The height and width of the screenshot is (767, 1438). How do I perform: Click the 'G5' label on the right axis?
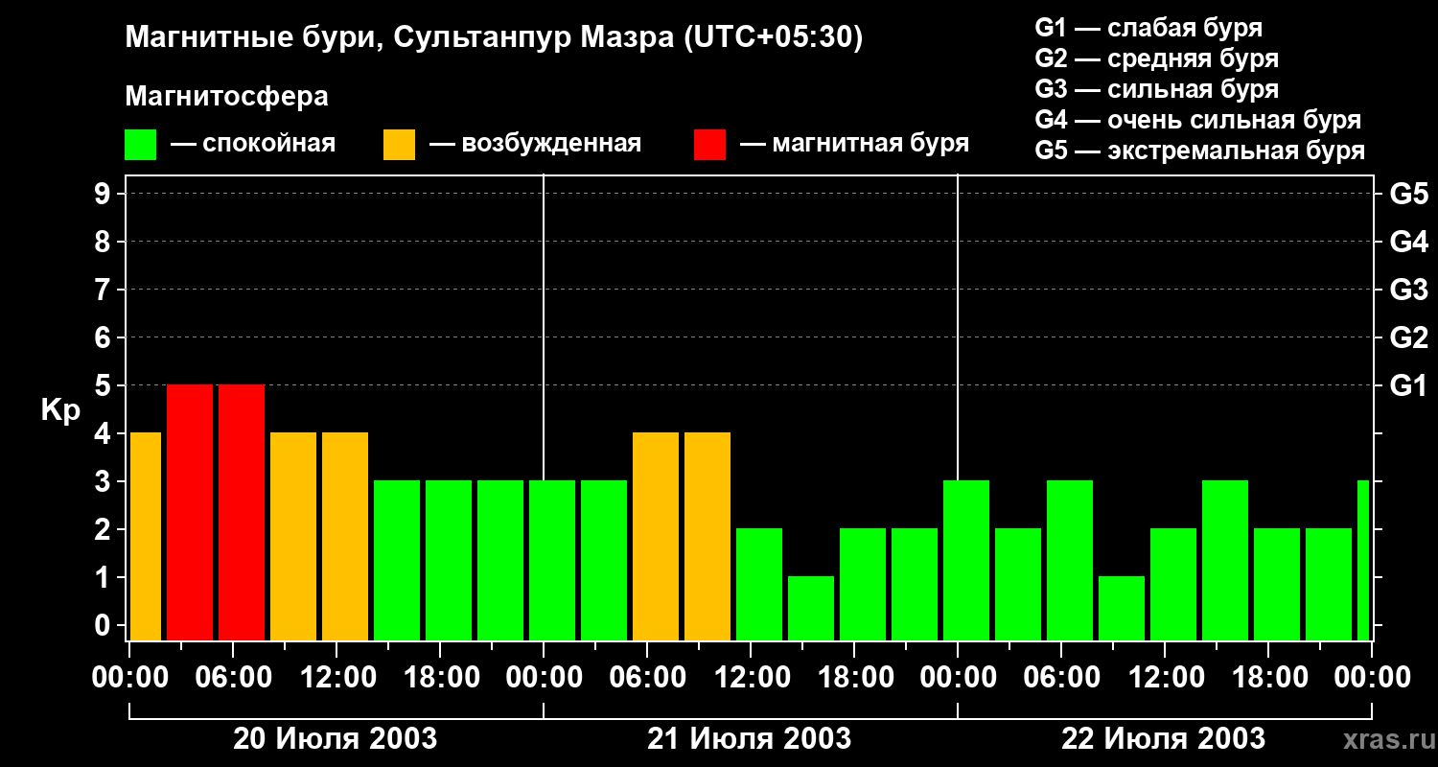(x=1408, y=194)
